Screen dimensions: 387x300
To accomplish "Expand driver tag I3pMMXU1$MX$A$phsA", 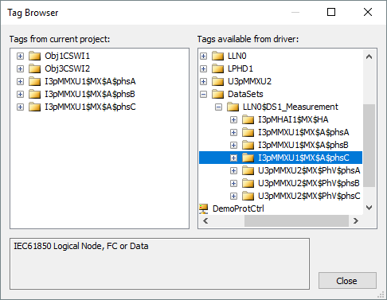I will (x=233, y=133).
